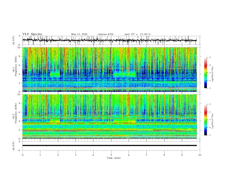The width and height of the screenshot is (225, 174).
Task: Click the 'start UT = 13:40:0' text
Action: click(x=137, y=34)
